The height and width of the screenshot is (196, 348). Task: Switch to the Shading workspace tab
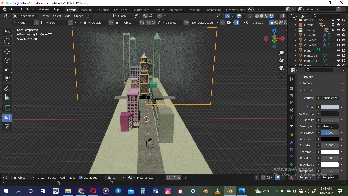159,10
